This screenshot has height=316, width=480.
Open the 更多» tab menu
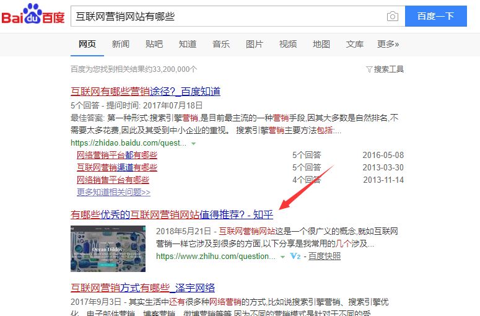tap(388, 44)
